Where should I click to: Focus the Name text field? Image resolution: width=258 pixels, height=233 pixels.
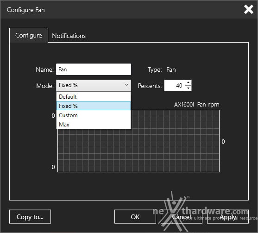pos(94,69)
